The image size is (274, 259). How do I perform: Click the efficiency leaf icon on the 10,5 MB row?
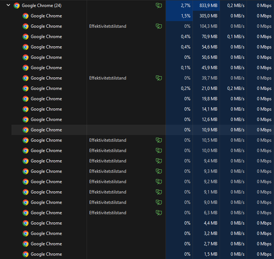(x=159, y=140)
